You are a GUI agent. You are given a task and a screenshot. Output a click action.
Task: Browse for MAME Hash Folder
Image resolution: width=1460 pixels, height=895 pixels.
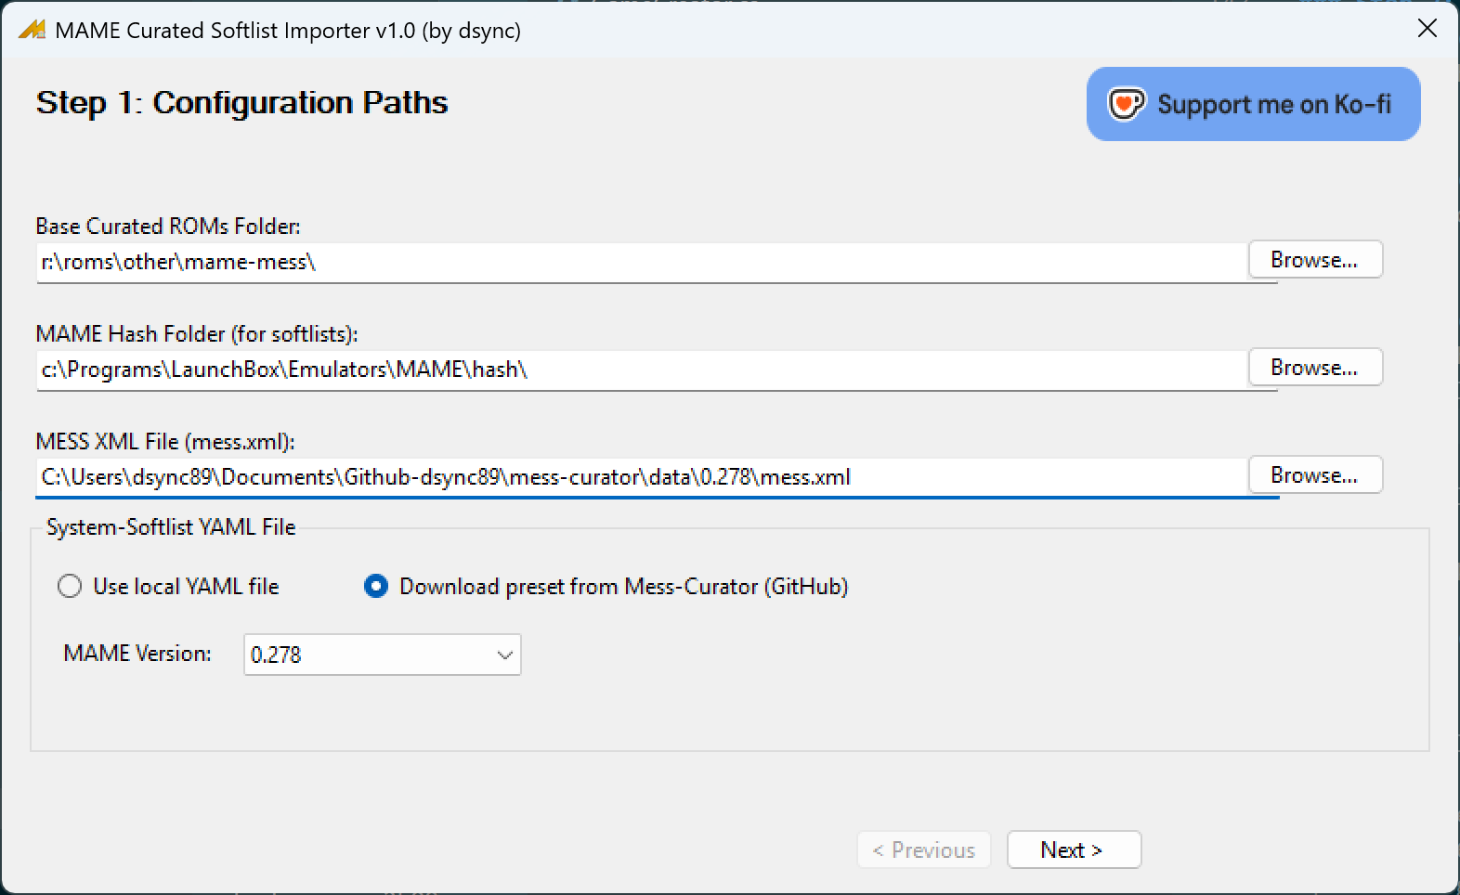tap(1314, 368)
